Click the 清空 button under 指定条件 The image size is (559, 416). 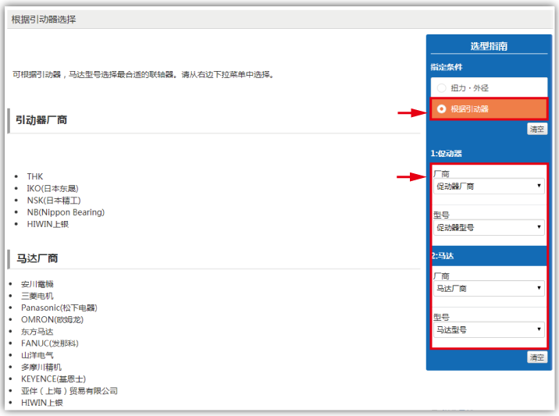coord(537,129)
